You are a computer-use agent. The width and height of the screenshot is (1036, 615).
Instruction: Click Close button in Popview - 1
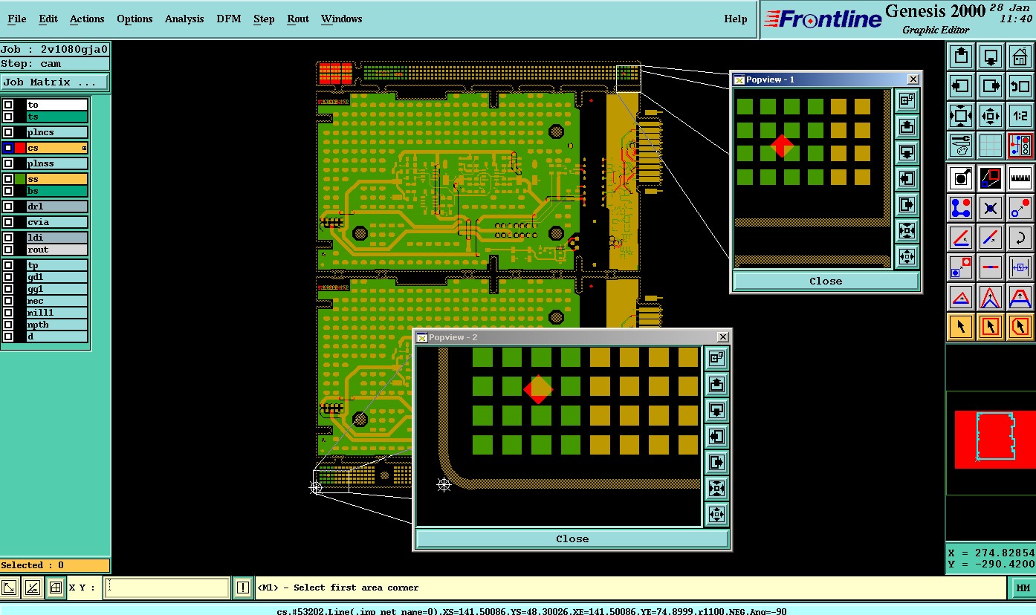click(x=826, y=282)
